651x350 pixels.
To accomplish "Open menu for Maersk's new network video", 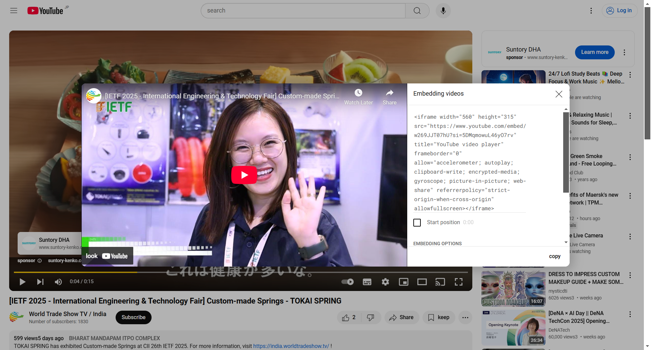I will (x=630, y=196).
